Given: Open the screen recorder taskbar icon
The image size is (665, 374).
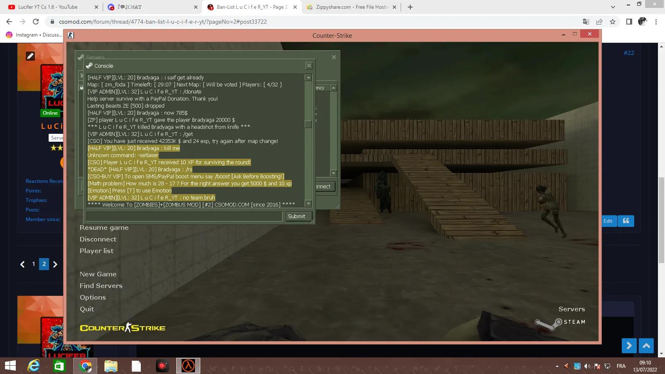Looking at the screenshot, I should coord(162,366).
